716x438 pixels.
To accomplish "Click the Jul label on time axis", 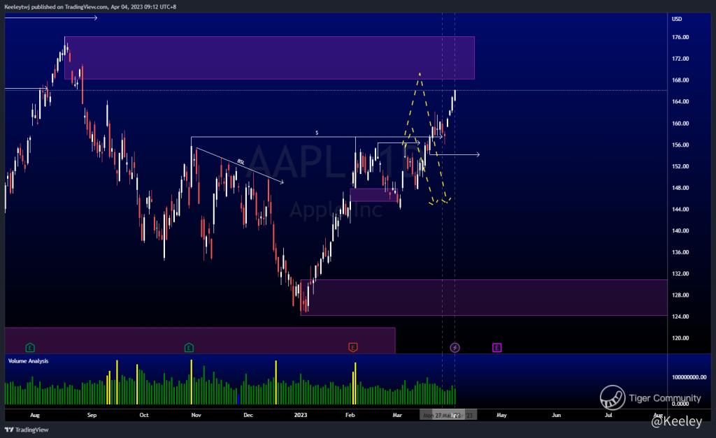I will 608,415.
